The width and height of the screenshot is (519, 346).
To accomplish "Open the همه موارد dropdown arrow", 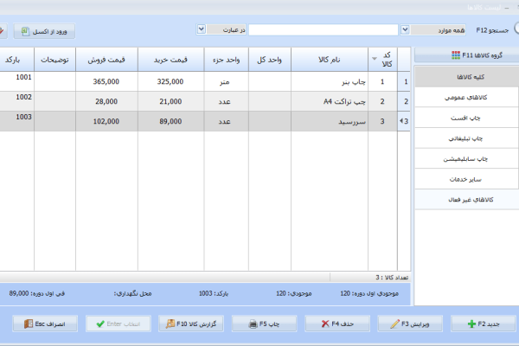I will pyautogui.click(x=405, y=29).
